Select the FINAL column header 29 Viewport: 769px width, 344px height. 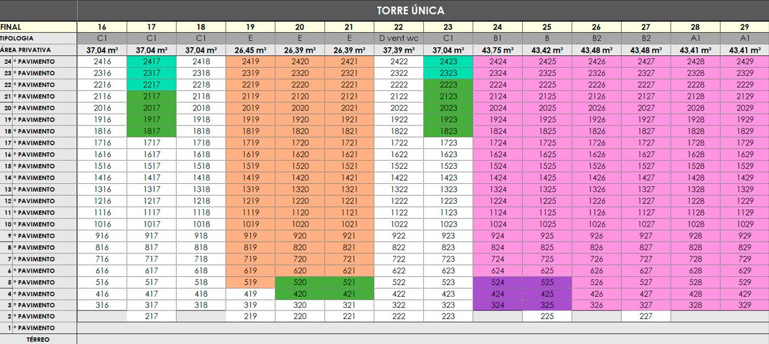pyautogui.click(x=744, y=27)
